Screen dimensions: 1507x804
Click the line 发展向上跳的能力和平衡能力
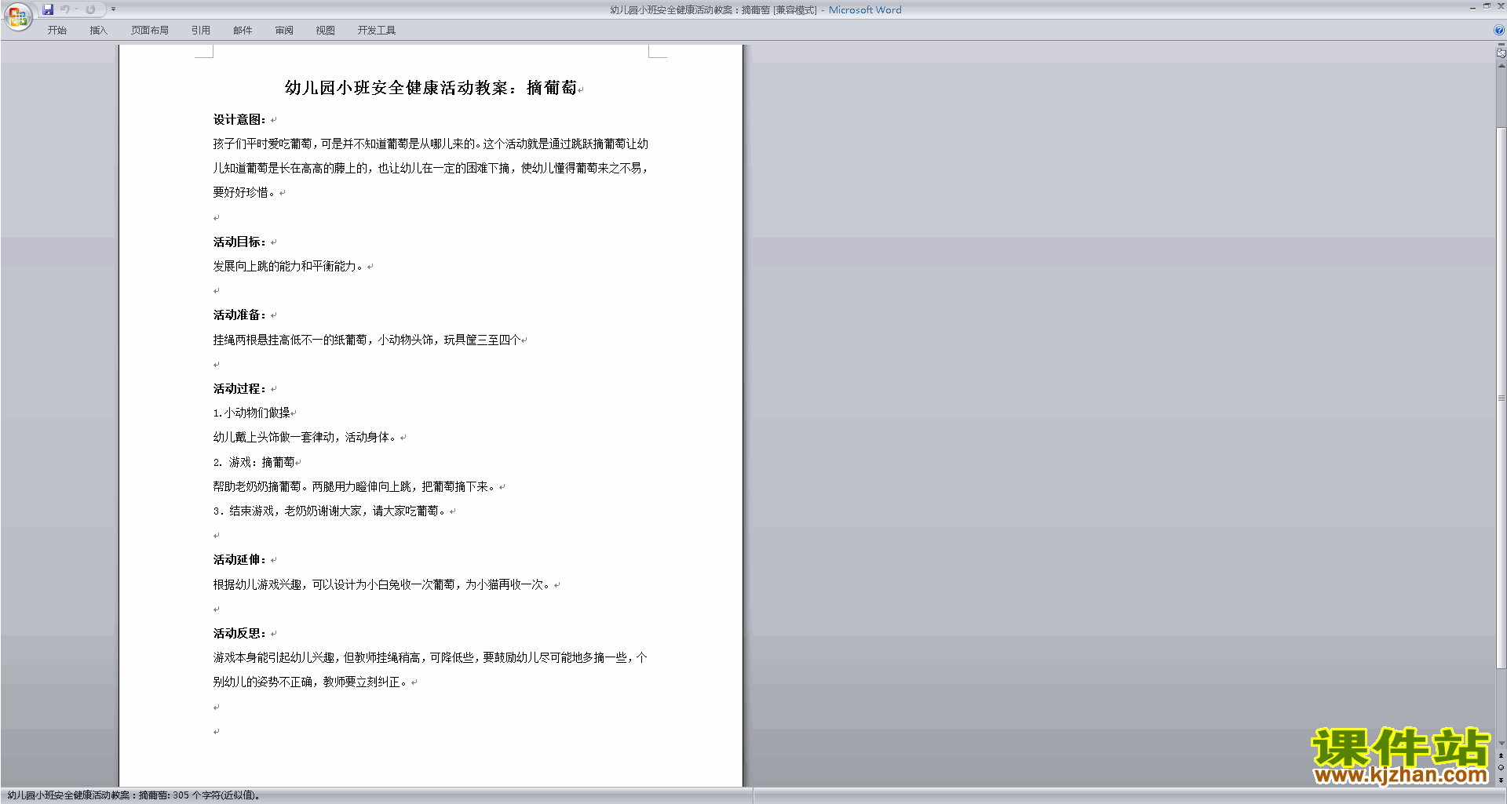(289, 267)
